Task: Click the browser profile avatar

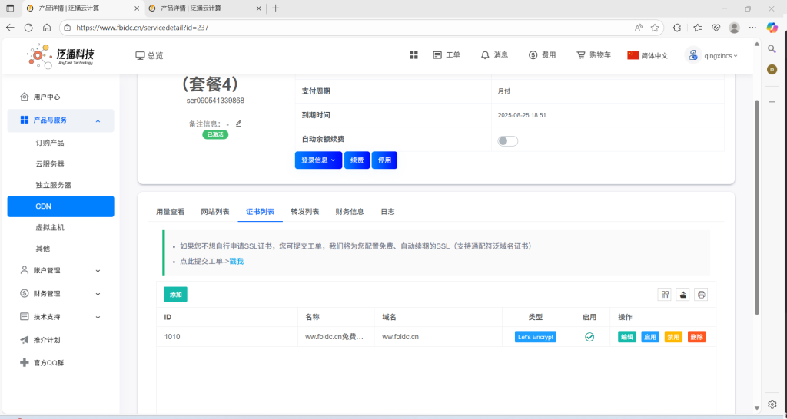Action: click(x=734, y=28)
